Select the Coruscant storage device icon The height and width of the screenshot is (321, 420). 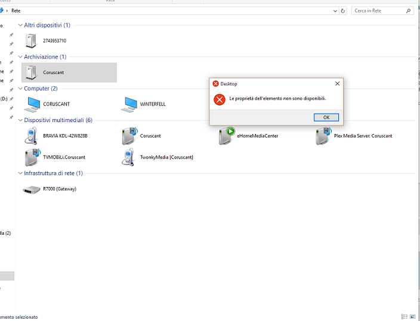coord(31,73)
